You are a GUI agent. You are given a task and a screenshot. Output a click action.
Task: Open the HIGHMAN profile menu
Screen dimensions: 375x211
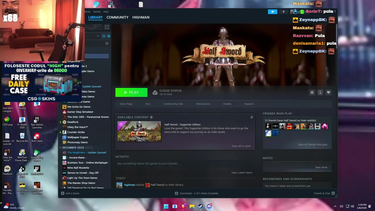141,17
